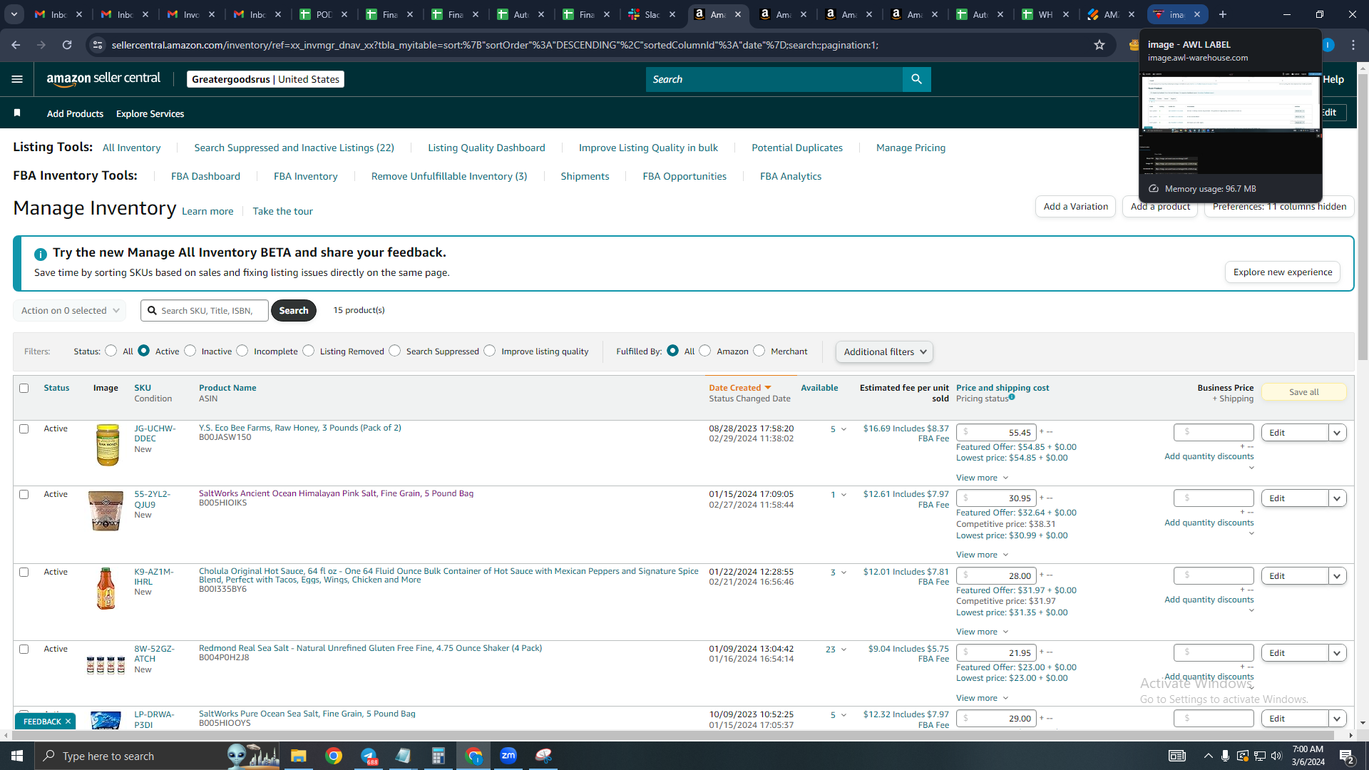Launch Calculator from the taskbar
1369x770 pixels.
point(439,756)
